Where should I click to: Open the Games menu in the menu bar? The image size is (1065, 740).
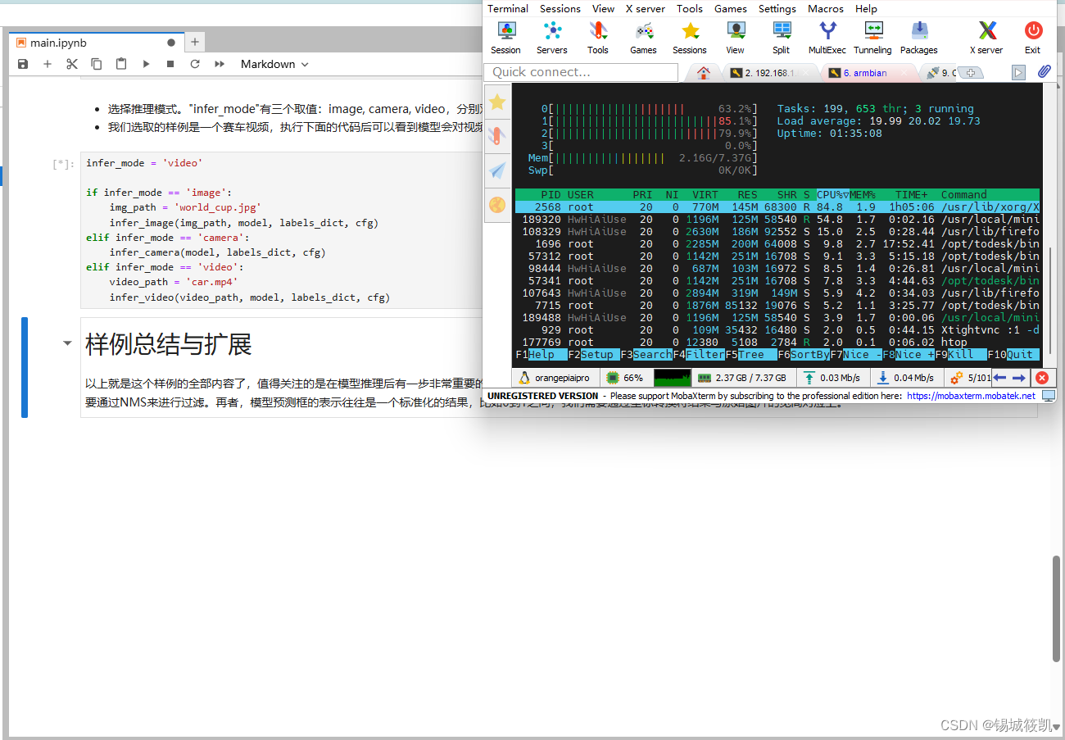coord(731,8)
